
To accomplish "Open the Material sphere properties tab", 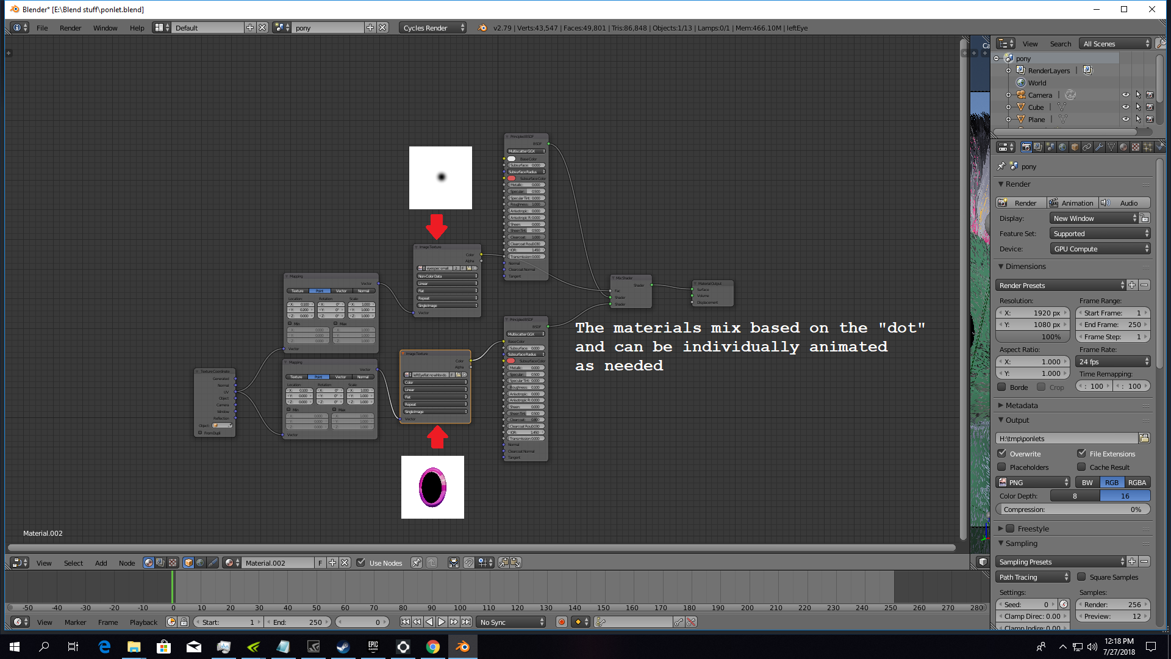I will pos(1123,147).
